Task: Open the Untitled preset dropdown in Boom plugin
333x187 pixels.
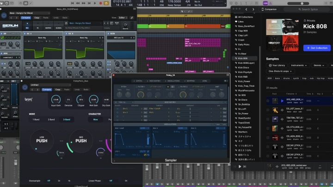Action: [50, 85]
